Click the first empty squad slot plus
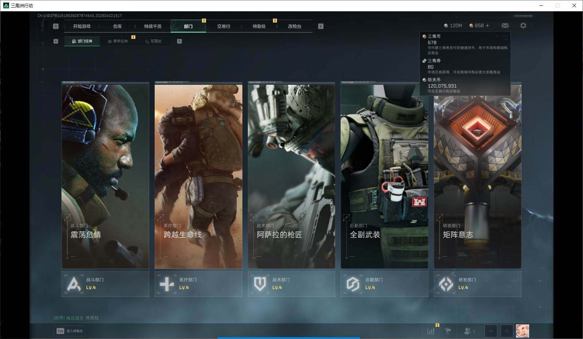Viewport: 583px width, 339px height. [491, 331]
